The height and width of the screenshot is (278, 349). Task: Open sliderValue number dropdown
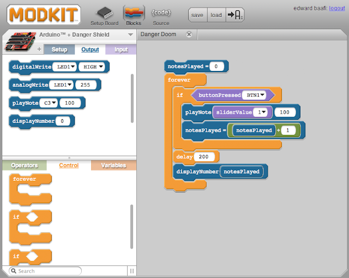click(262, 112)
